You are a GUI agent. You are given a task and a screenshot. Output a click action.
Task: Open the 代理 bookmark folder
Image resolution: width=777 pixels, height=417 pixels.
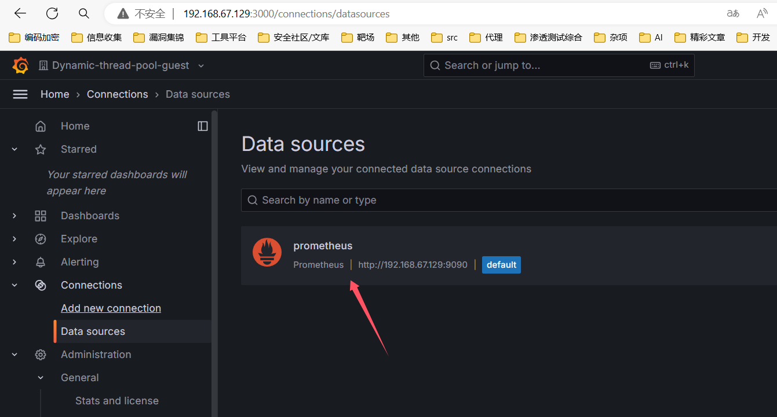click(x=486, y=38)
